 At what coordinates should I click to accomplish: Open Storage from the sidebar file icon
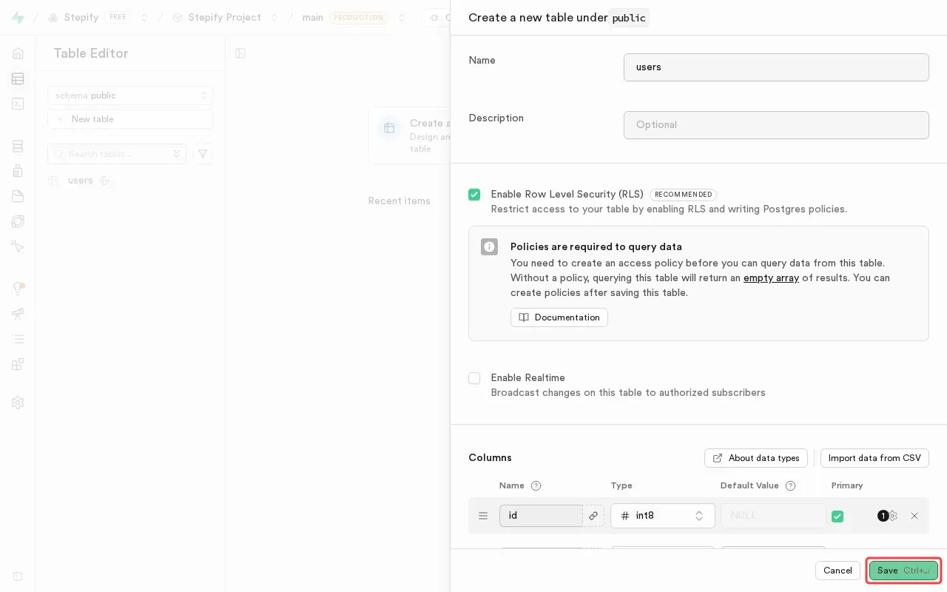point(18,196)
